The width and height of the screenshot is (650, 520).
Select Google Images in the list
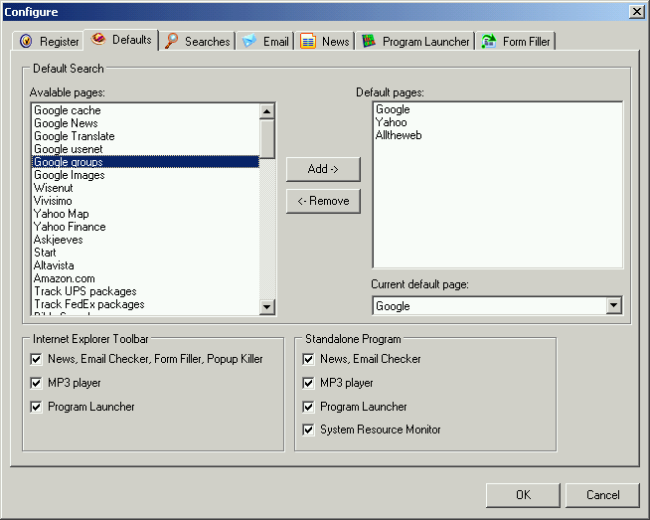click(x=145, y=175)
